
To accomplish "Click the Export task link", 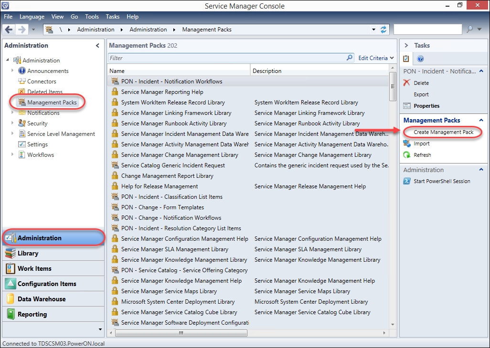I will coord(421,94).
